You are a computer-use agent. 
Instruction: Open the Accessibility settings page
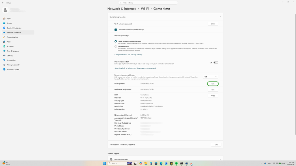(18, 60)
